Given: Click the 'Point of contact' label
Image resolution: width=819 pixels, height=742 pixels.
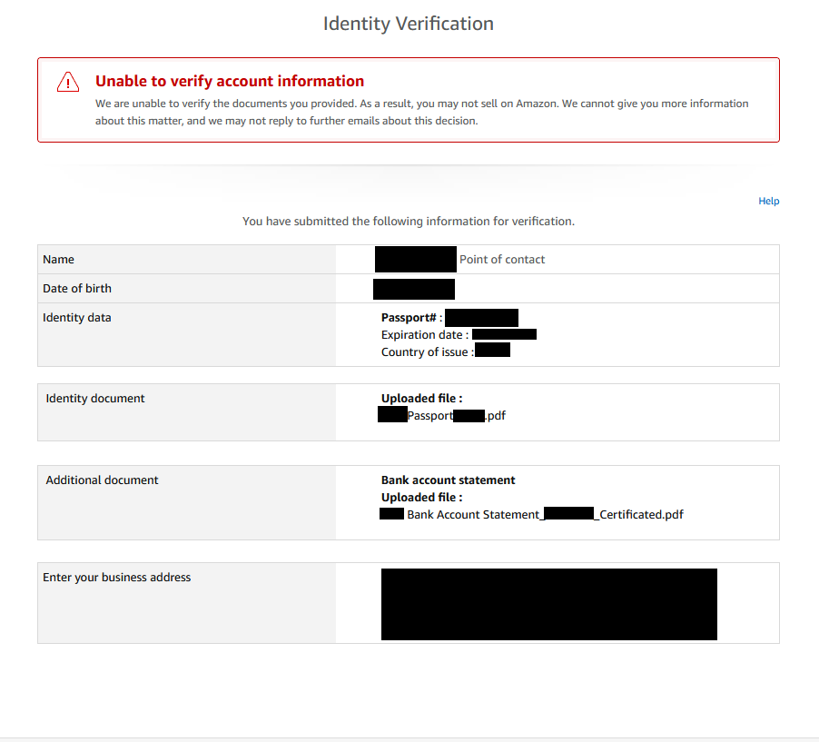Looking at the screenshot, I should [x=502, y=259].
